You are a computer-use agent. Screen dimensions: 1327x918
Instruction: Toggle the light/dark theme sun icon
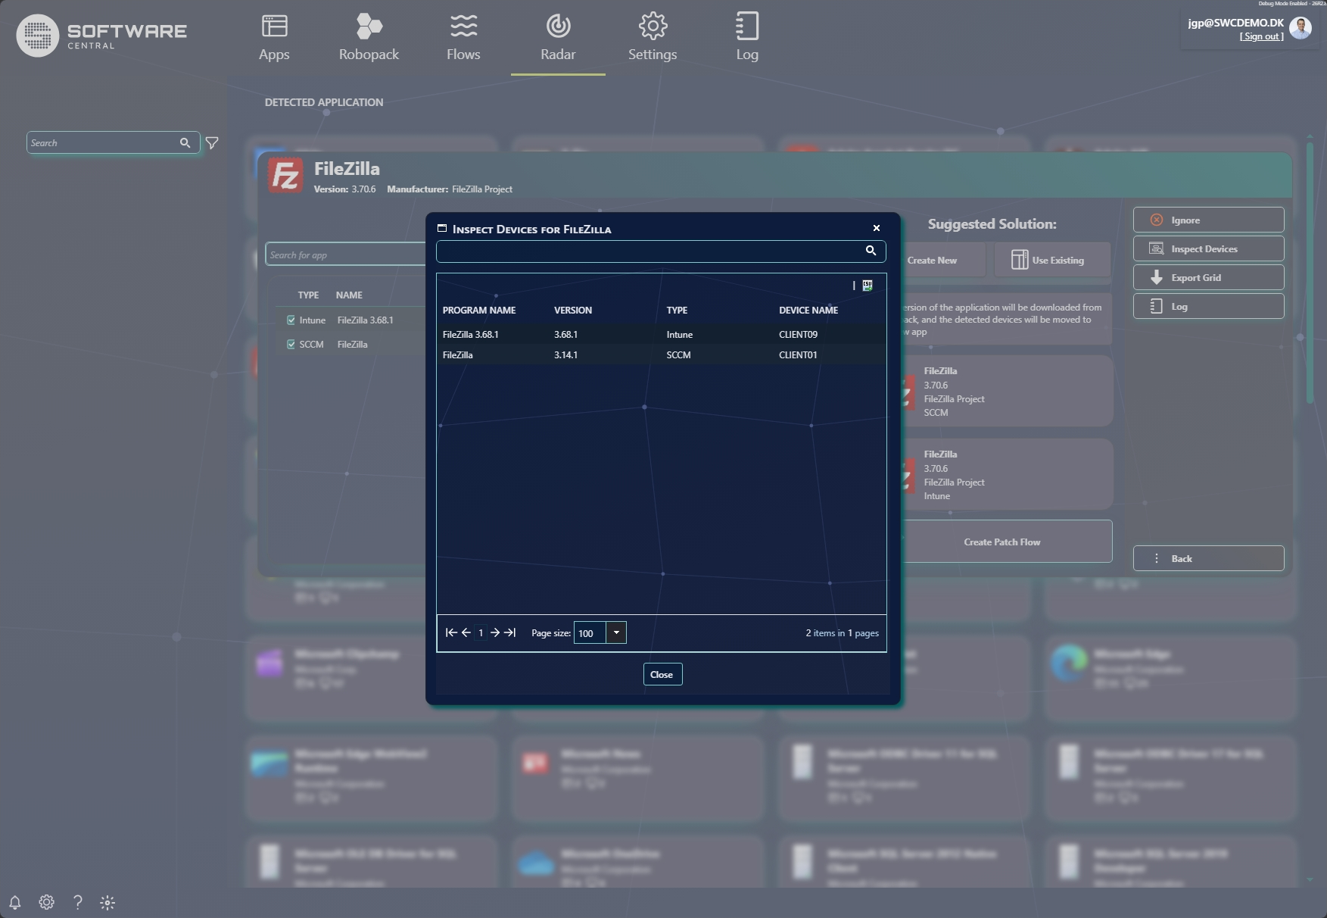pos(107,902)
